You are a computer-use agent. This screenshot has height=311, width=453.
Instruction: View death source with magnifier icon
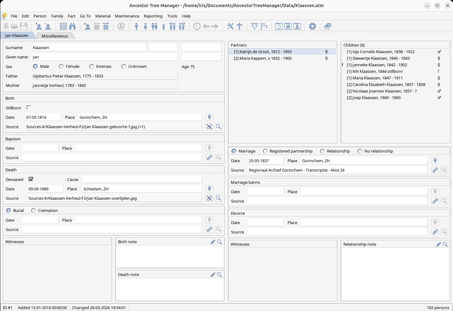point(219,198)
